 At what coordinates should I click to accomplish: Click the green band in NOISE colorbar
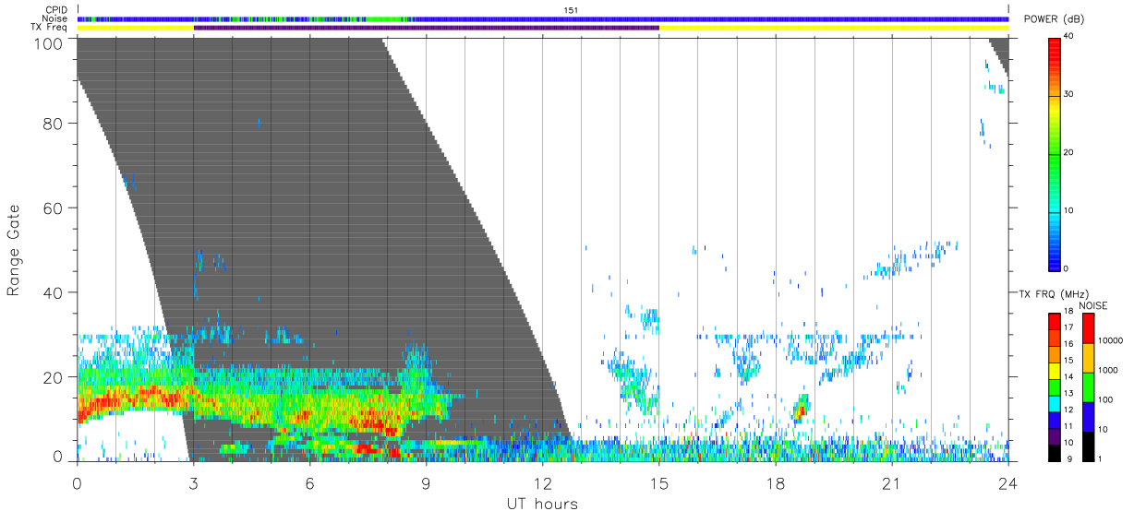coord(1089,387)
